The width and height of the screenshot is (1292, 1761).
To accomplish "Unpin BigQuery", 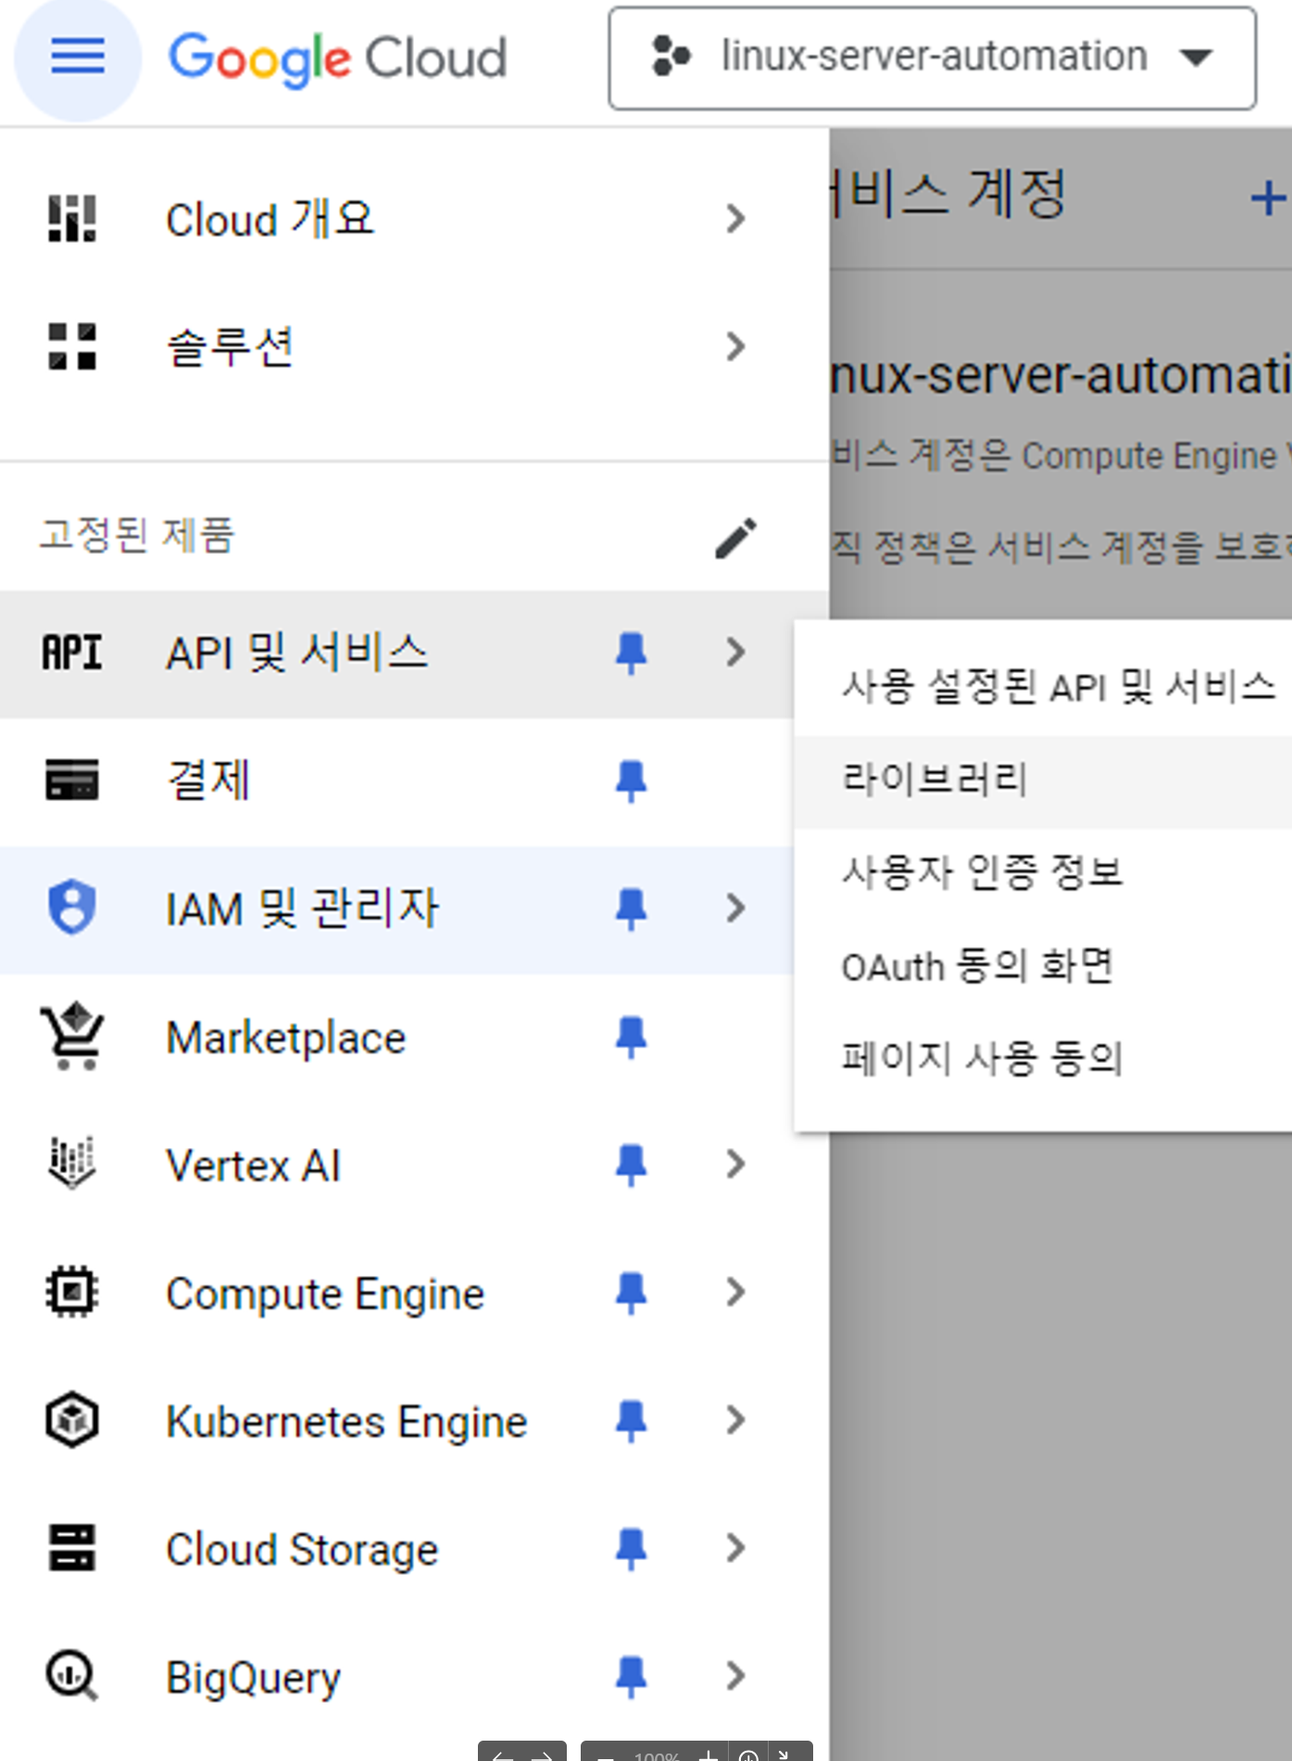I will [631, 1676].
